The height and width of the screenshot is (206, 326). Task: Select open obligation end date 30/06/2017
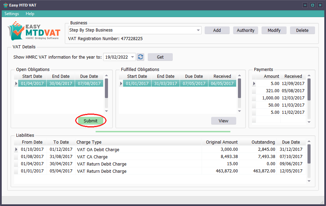coord(61,84)
